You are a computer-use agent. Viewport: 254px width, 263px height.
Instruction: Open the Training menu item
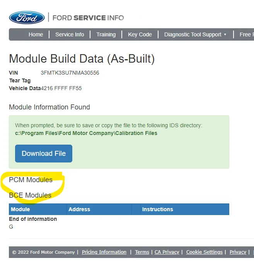[106, 34]
